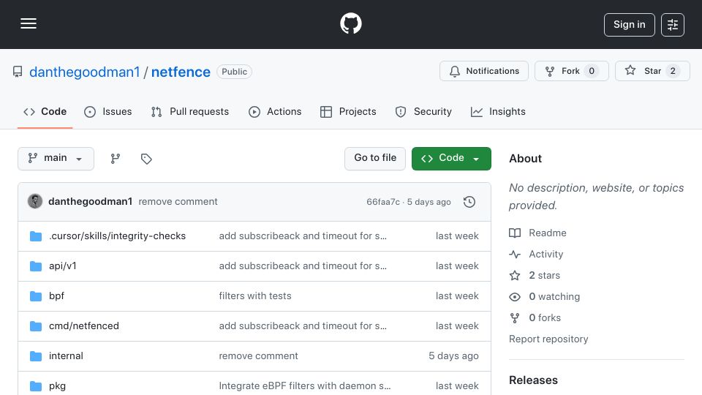Open the Insights tab
Screen dimensions: 702x395
[x=498, y=111]
